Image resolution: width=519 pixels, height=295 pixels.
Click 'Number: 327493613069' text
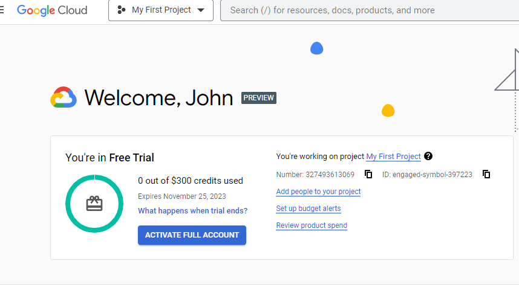pyautogui.click(x=315, y=175)
